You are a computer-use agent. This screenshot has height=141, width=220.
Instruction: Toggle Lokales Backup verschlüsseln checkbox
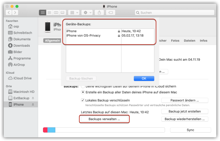tap(83, 100)
